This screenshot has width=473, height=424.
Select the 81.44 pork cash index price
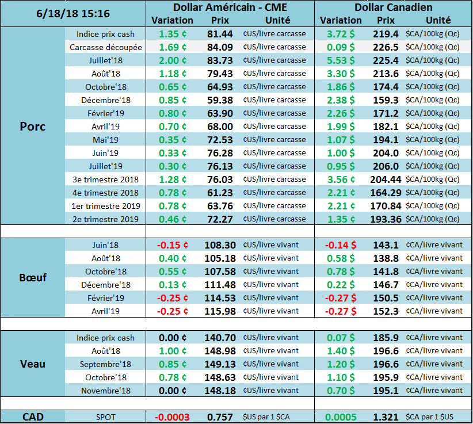(x=219, y=34)
